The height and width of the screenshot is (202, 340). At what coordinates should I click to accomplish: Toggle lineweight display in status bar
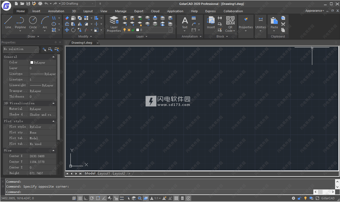(122, 198)
